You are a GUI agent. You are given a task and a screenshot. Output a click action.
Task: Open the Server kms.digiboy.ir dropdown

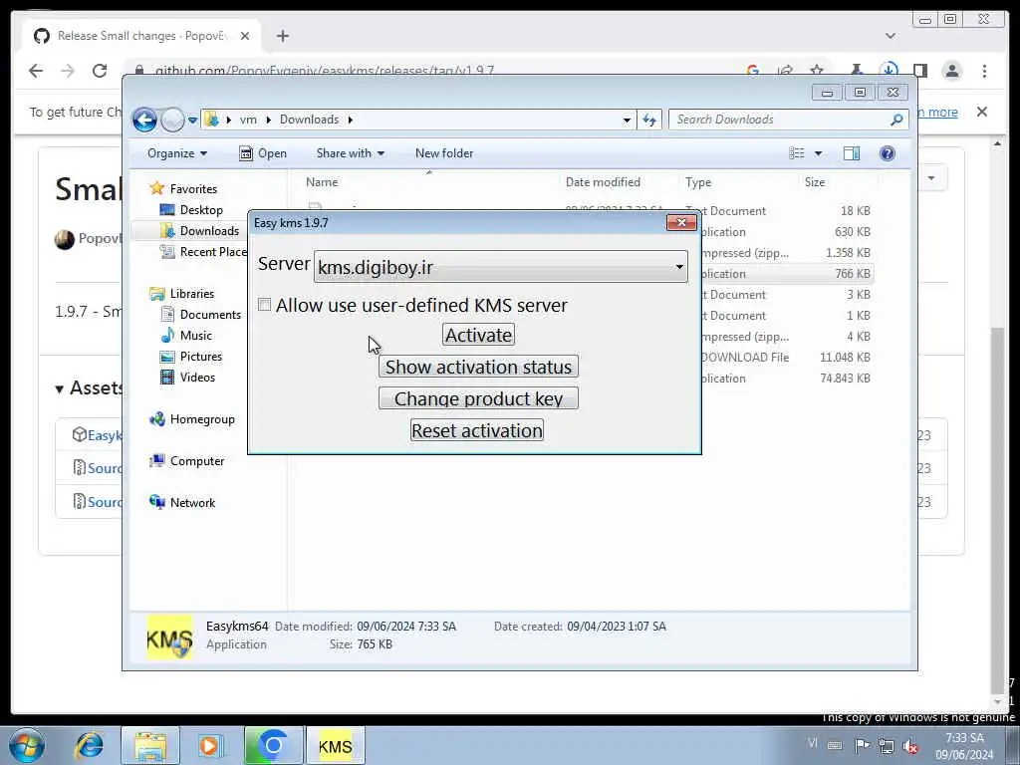coord(500,267)
